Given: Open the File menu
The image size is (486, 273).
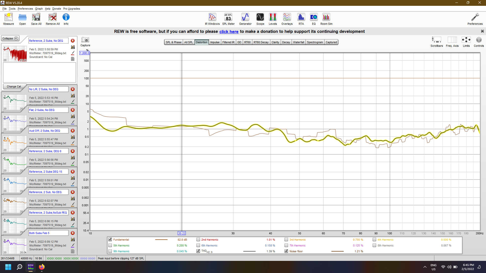Looking at the screenshot, I should point(5,9).
